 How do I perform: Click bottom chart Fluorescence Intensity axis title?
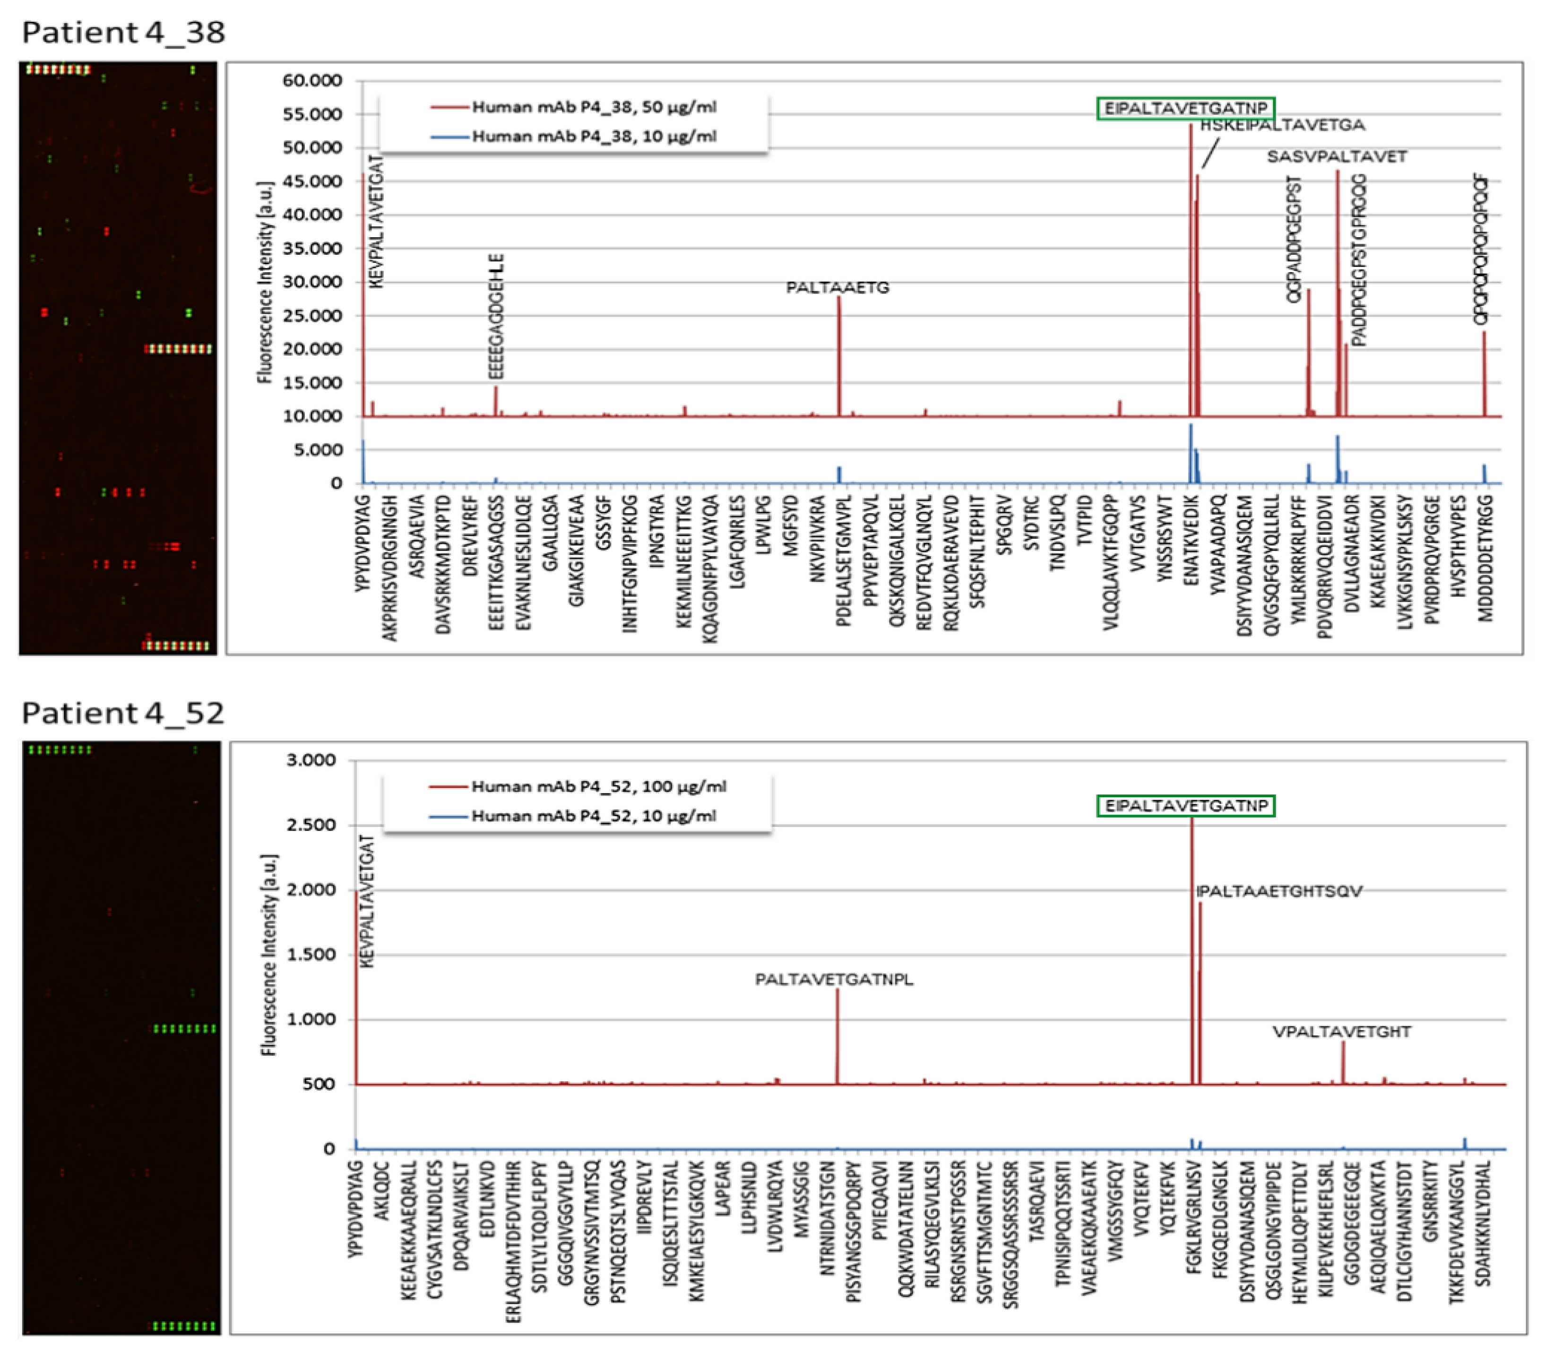click(x=268, y=955)
